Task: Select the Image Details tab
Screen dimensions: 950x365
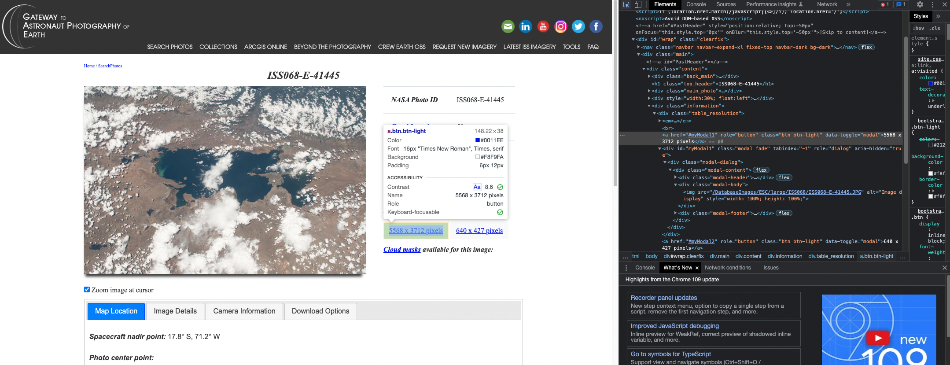Action: [x=175, y=311]
